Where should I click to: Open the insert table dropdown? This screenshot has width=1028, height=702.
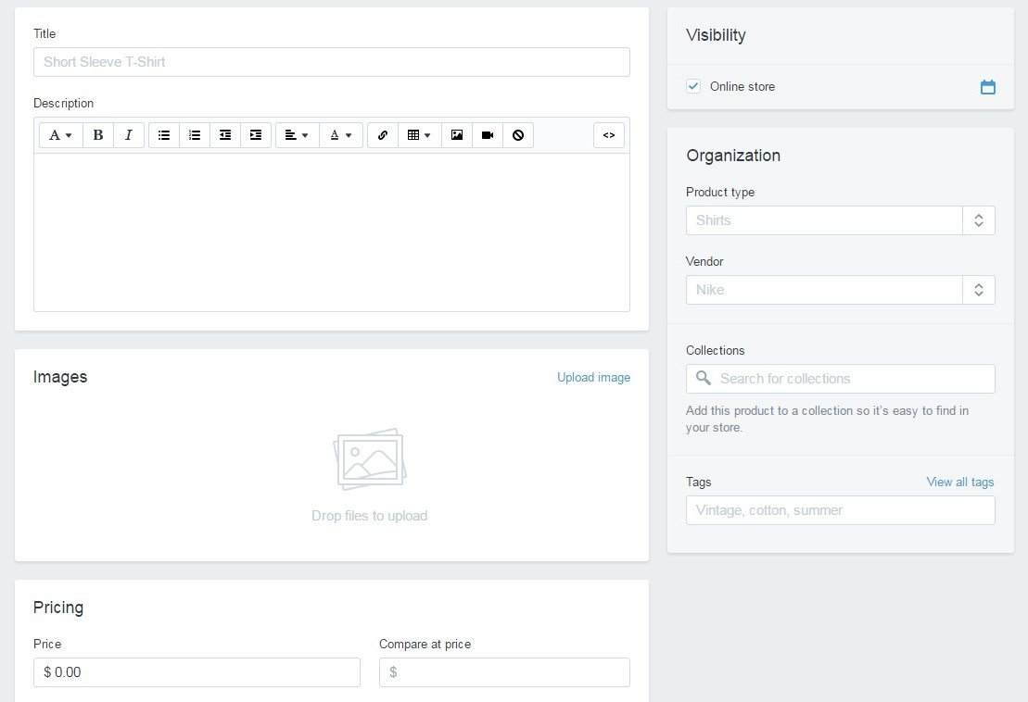coord(420,135)
